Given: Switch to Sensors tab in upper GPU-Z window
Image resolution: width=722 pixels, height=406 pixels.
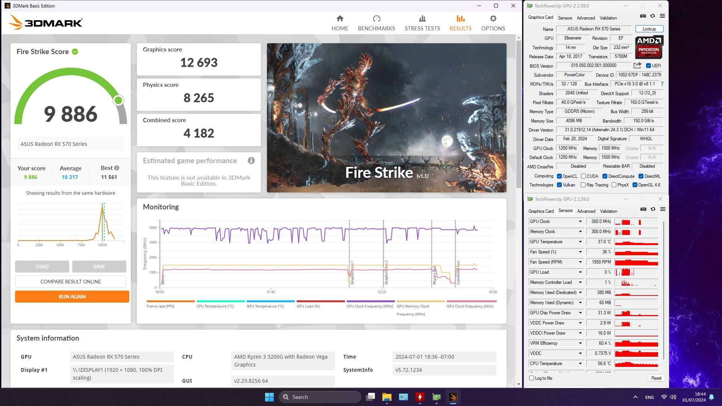Looking at the screenshot, I should (565, 18).
